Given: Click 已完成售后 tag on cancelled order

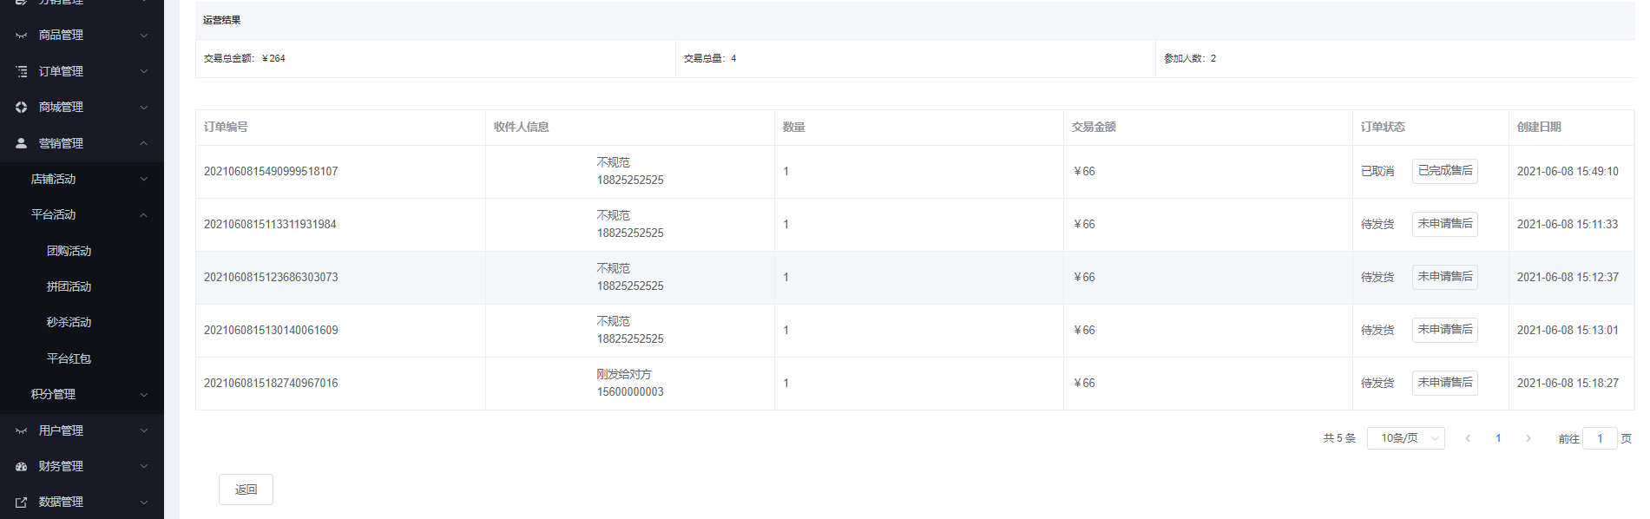Looking at the screenshot, I should (x=1444, y=171).
